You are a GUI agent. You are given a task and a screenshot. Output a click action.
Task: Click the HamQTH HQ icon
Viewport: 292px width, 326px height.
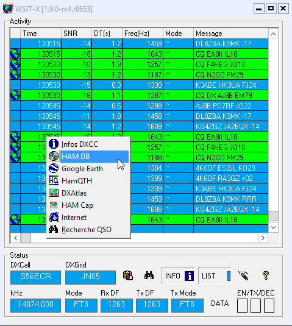point(54,181)
